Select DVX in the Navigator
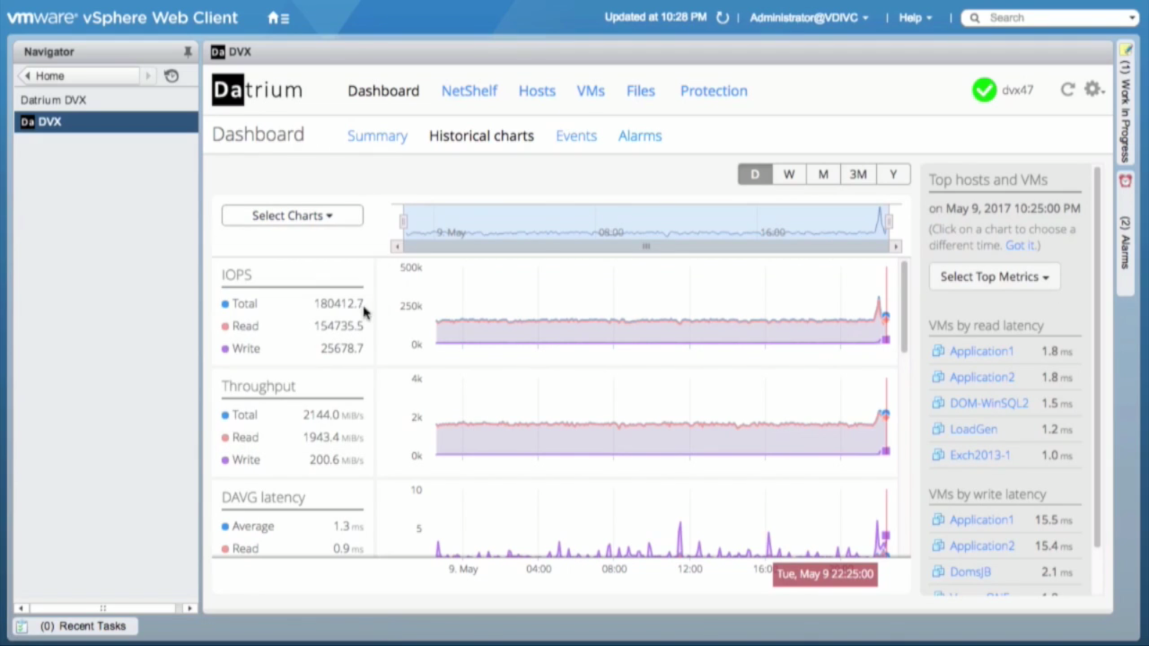This screenshot has width=1149, height=646. click(x=106, y=122)
